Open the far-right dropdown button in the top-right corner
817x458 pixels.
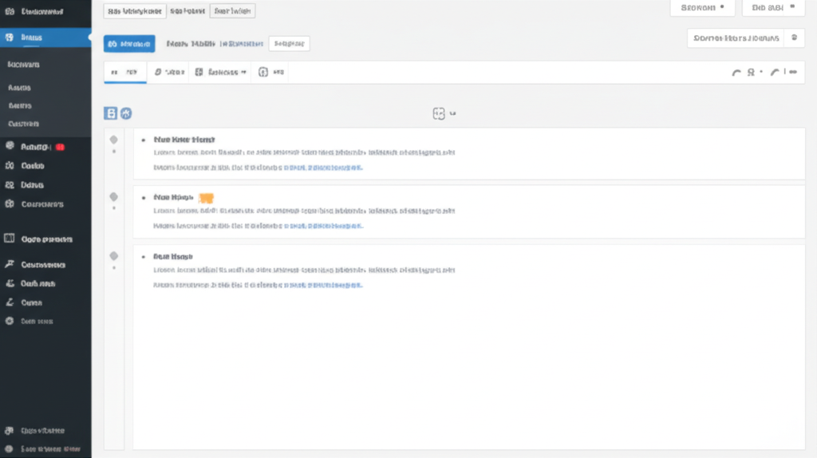773,8
